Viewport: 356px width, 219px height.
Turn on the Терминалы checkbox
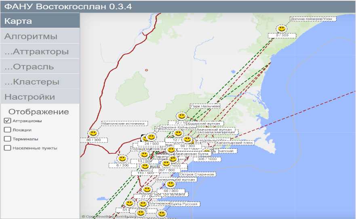[7, 139]
